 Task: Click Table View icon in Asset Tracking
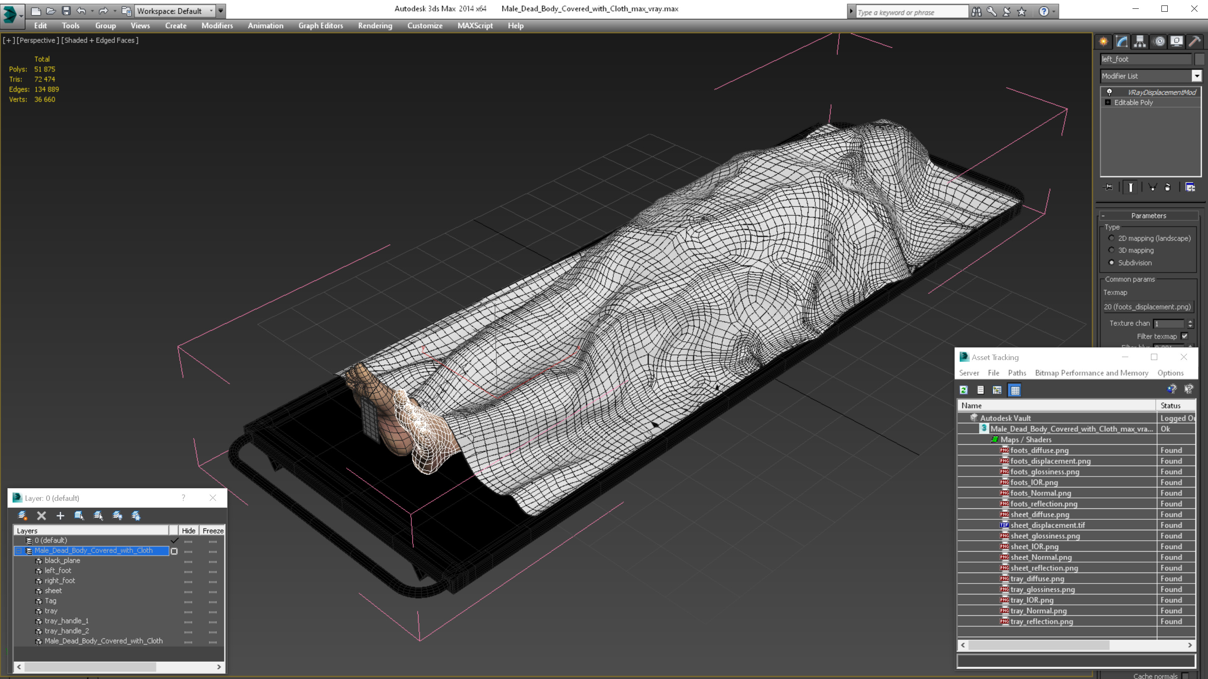(1015, 390)
